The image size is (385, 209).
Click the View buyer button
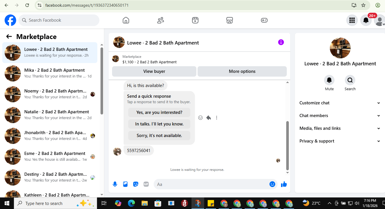click(x=154, y=71)
